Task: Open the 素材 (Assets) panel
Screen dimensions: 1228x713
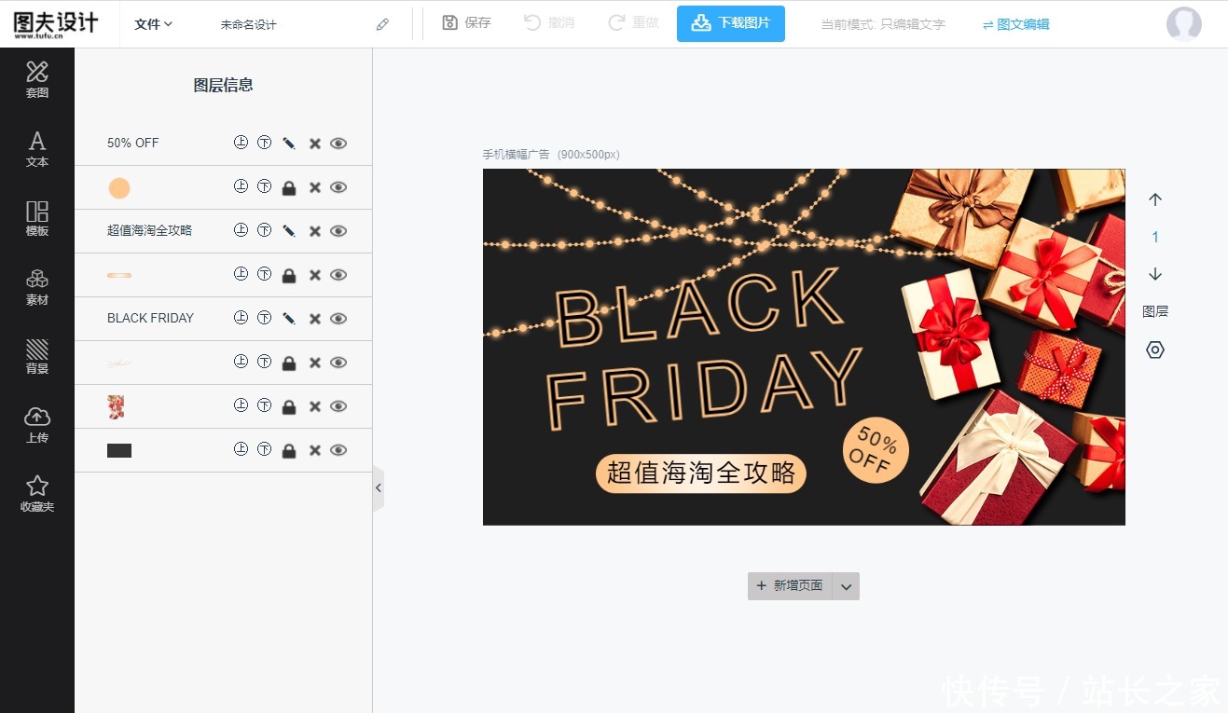Action: tap(36, 287)
